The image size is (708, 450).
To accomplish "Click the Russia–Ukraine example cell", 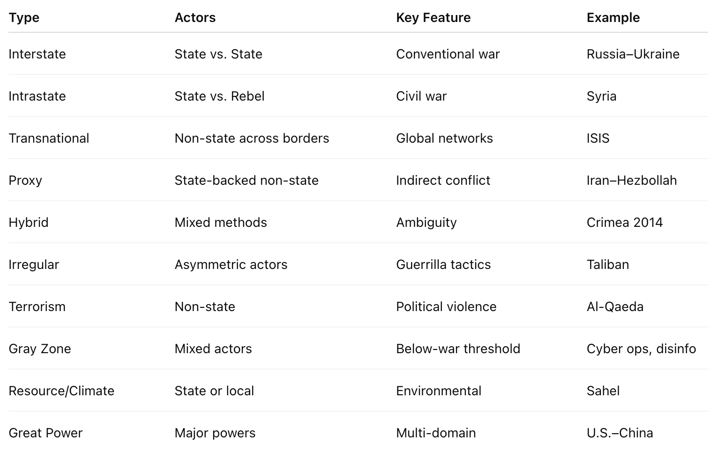I will [x=633, y=54].
